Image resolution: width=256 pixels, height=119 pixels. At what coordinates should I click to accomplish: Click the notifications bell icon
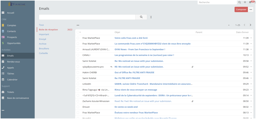click(250, 2)
